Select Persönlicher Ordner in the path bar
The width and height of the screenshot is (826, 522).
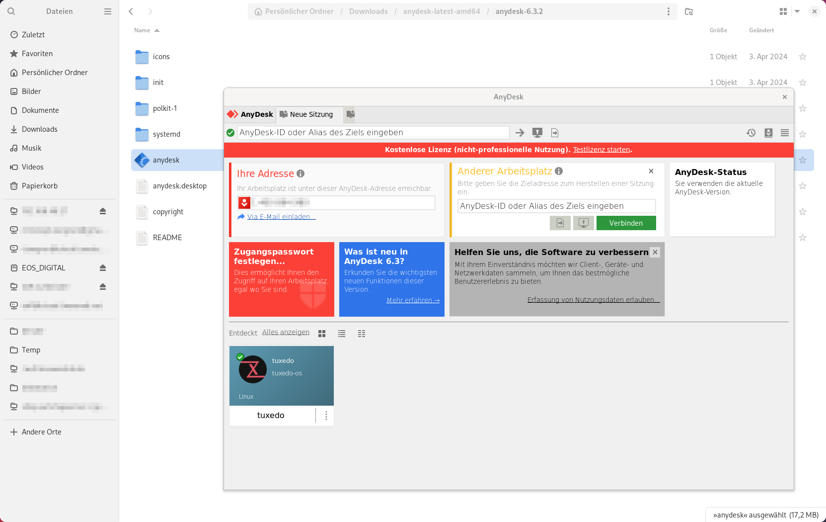tap(294, 11)
